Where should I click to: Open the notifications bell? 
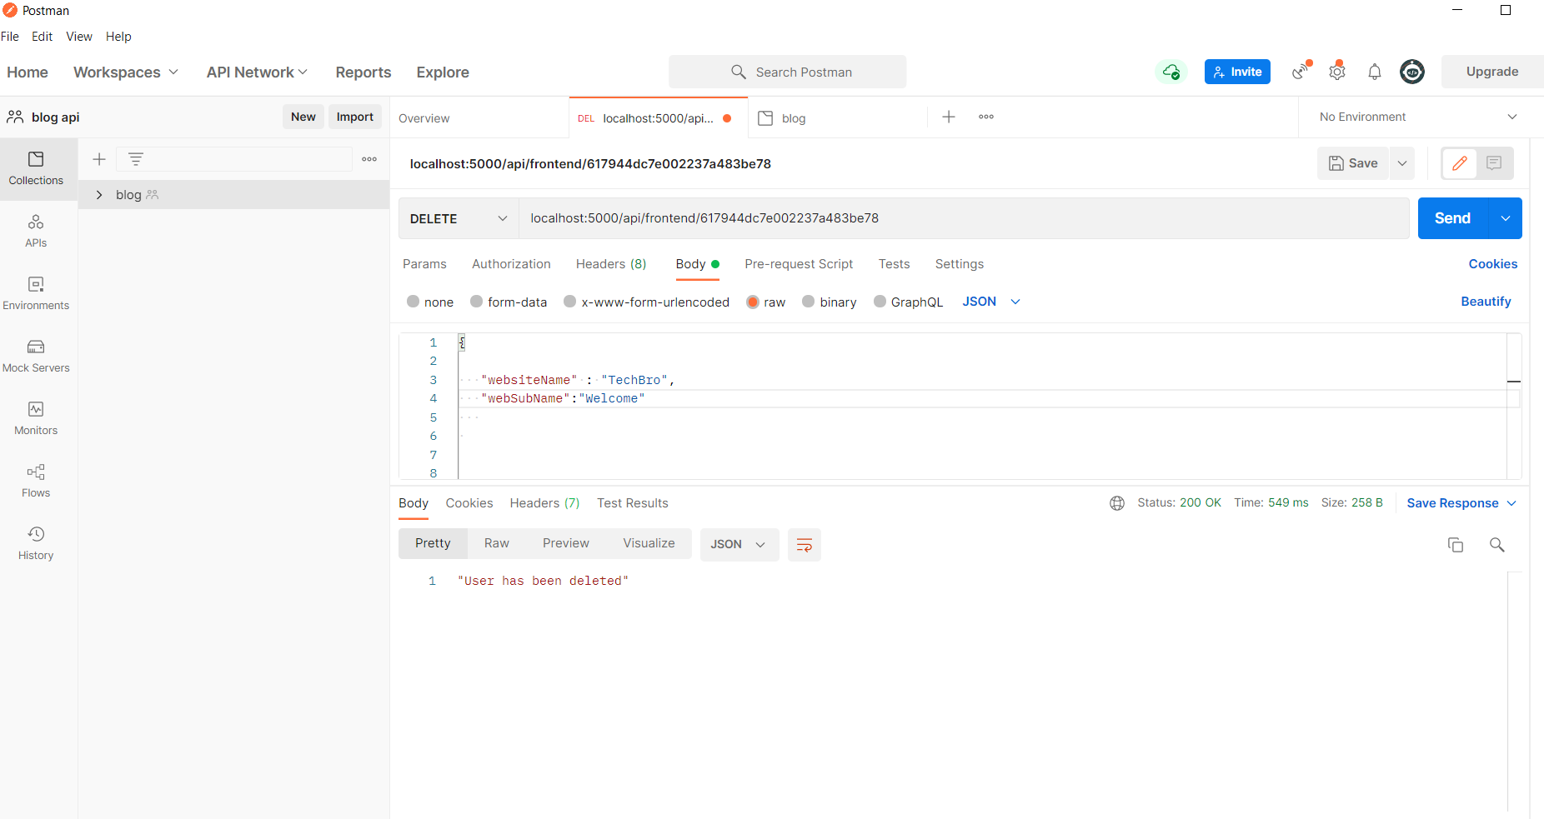(x=1375, y=72)
